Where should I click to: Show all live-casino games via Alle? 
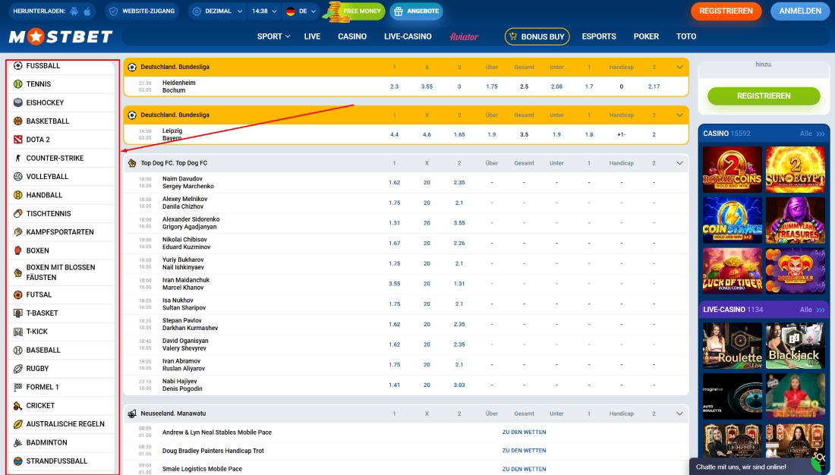coord(811,310)
